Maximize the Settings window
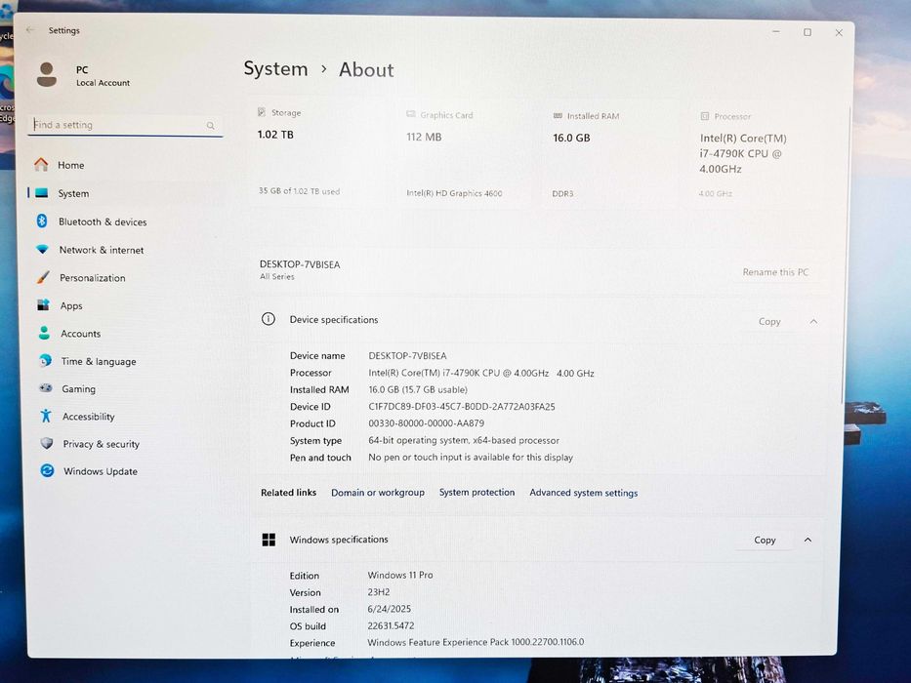 [x=807, y=32]
